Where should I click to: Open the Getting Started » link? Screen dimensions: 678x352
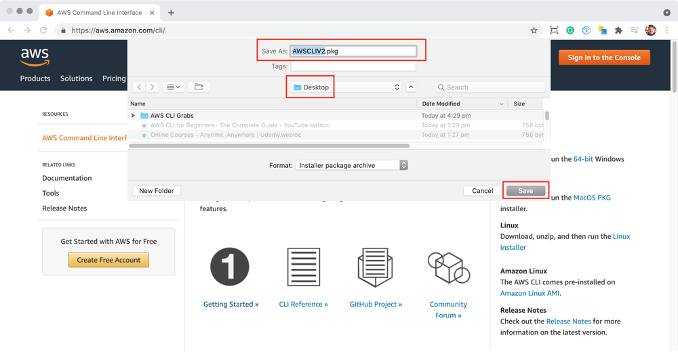(x=231, y=304)
